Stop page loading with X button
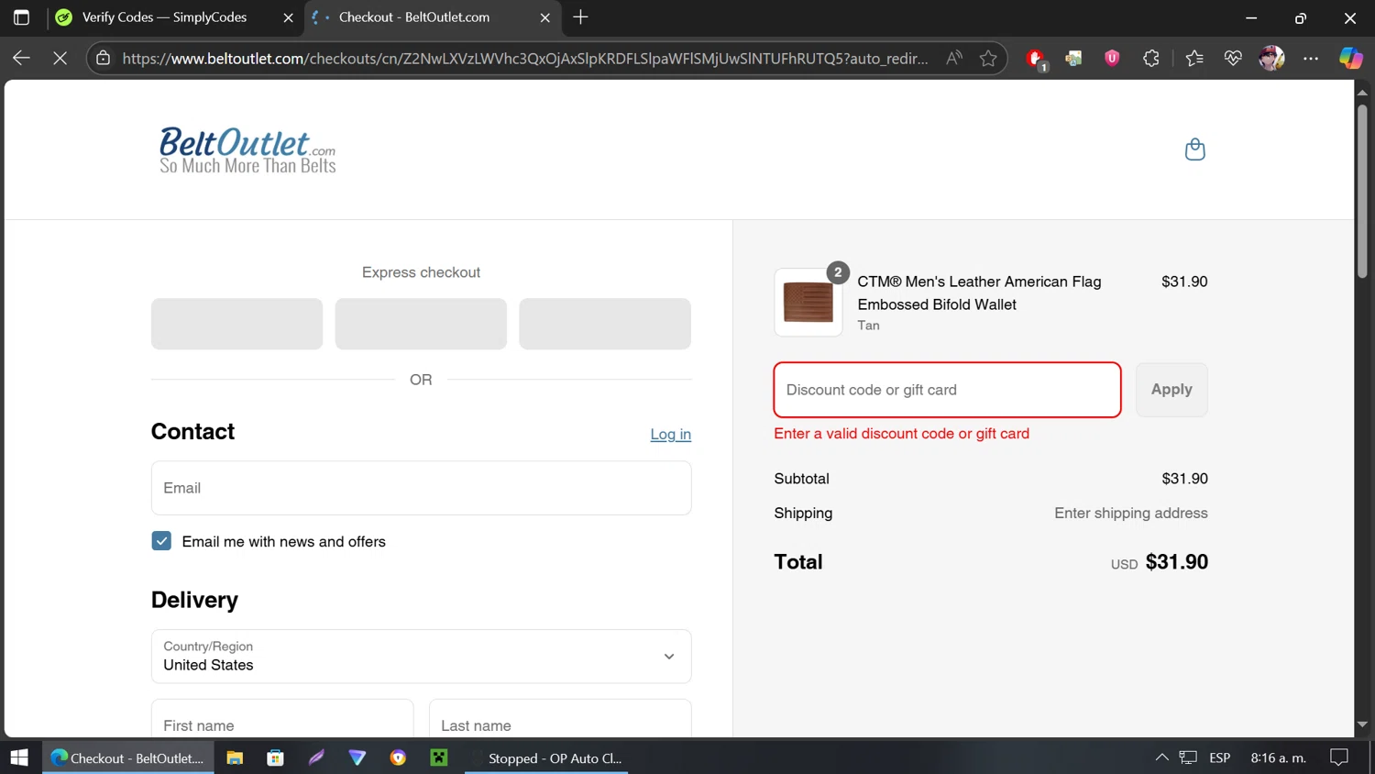1375x774 pixels. pyautogui.click(x=60, y=58)
